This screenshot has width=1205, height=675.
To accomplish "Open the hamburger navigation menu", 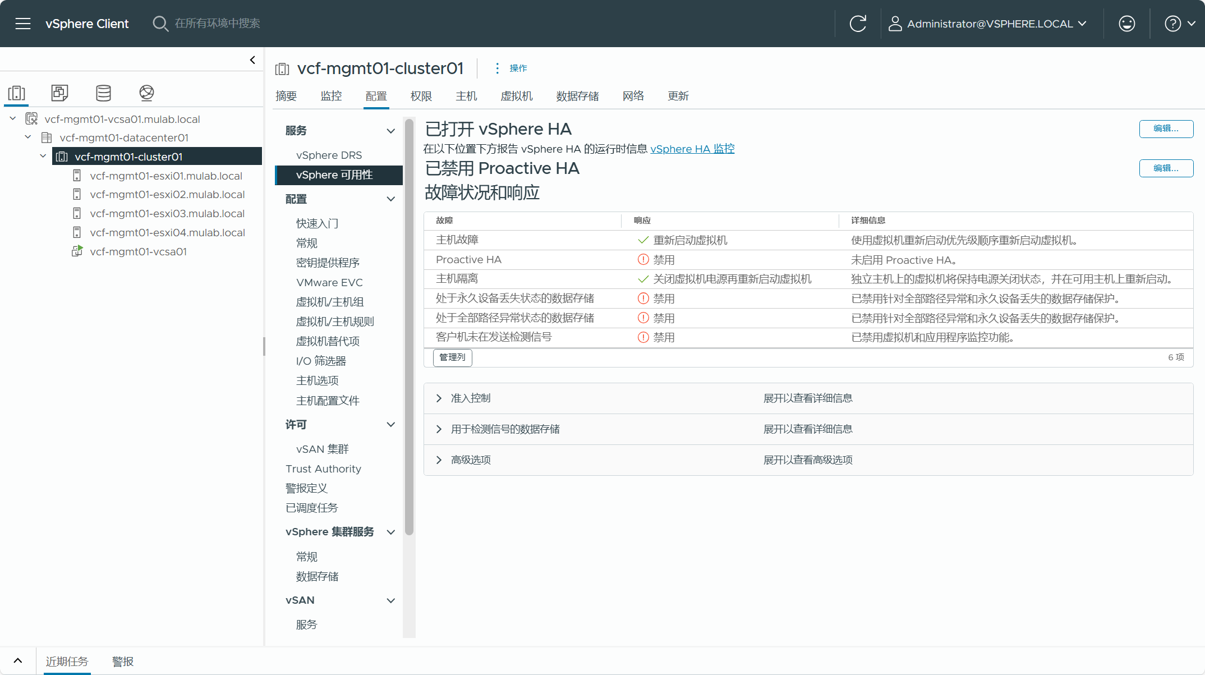I will (x=23, y=24).
